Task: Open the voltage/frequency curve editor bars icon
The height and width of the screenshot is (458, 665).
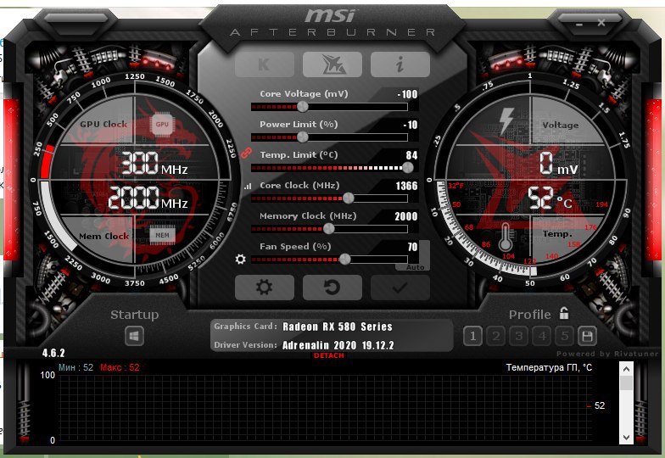Action: pyautogui.click(x=248, y=186)
